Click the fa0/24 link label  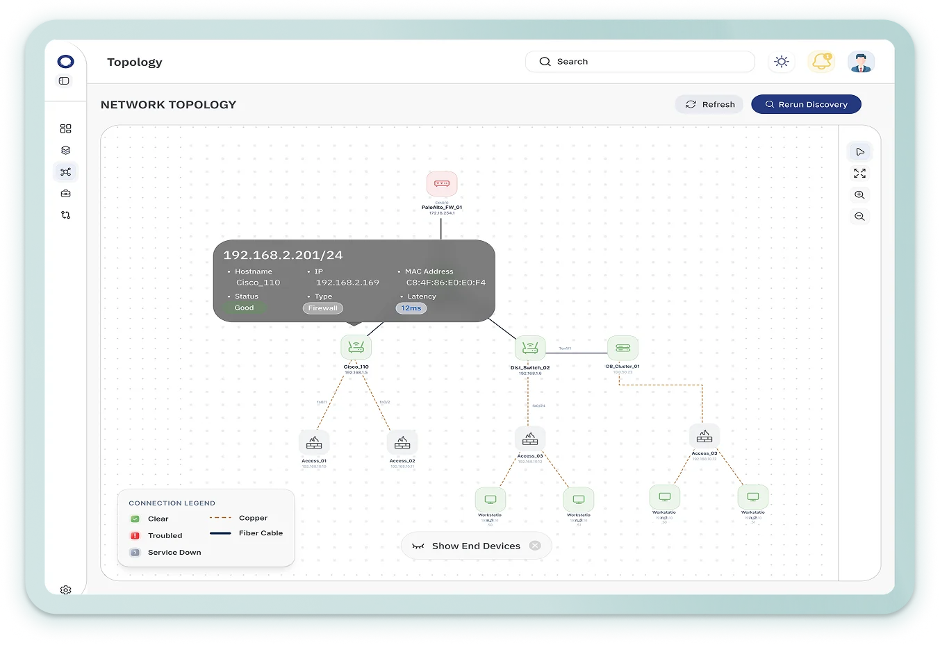click(x=538, y=405)
